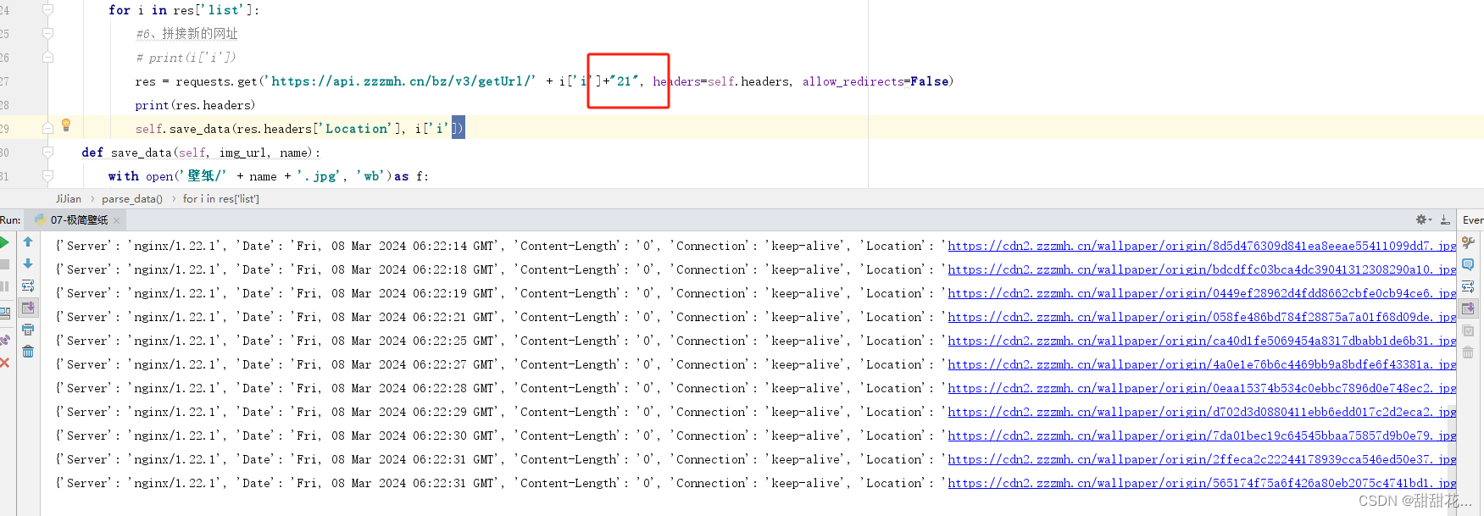
Task: Select the 07-极简壁纸 run tab
Action: 72,220
